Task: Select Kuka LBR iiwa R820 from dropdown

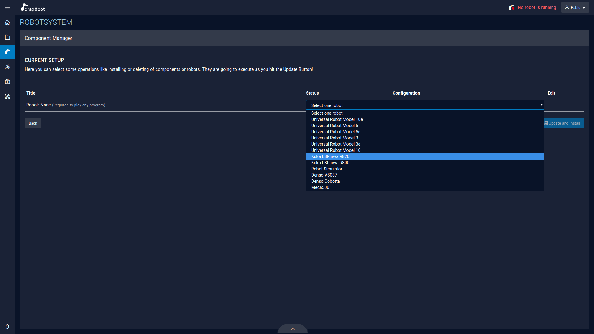Action: pyautogui.click(x=425, y=156)
